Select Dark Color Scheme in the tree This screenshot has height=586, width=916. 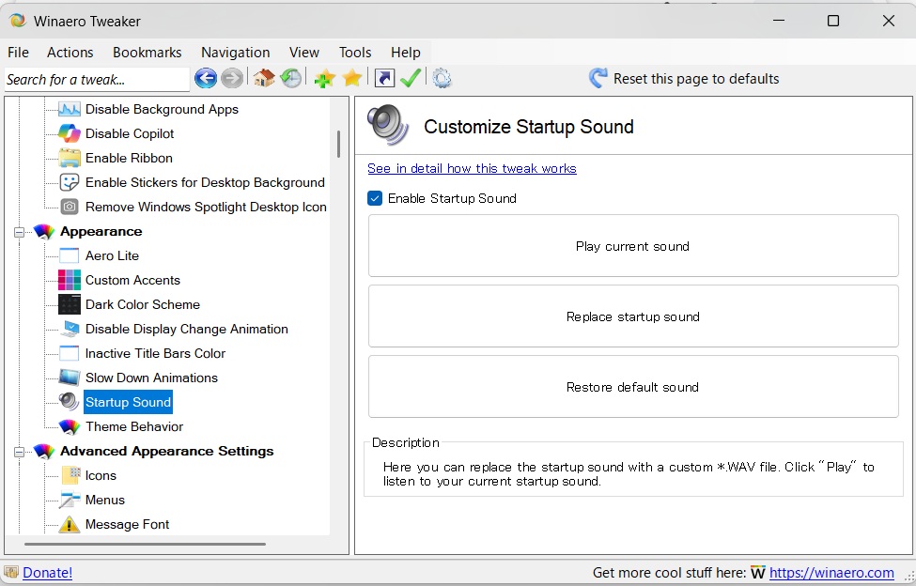pyautogui.click(x=142, y=304)
